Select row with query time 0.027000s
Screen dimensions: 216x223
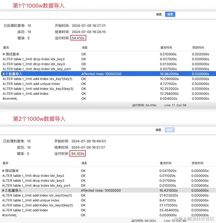pos(109,59)
